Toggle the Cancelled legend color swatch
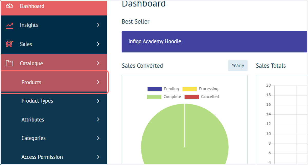Image resolution: width=308 pixels, height=165 pixels. [191, 97]
